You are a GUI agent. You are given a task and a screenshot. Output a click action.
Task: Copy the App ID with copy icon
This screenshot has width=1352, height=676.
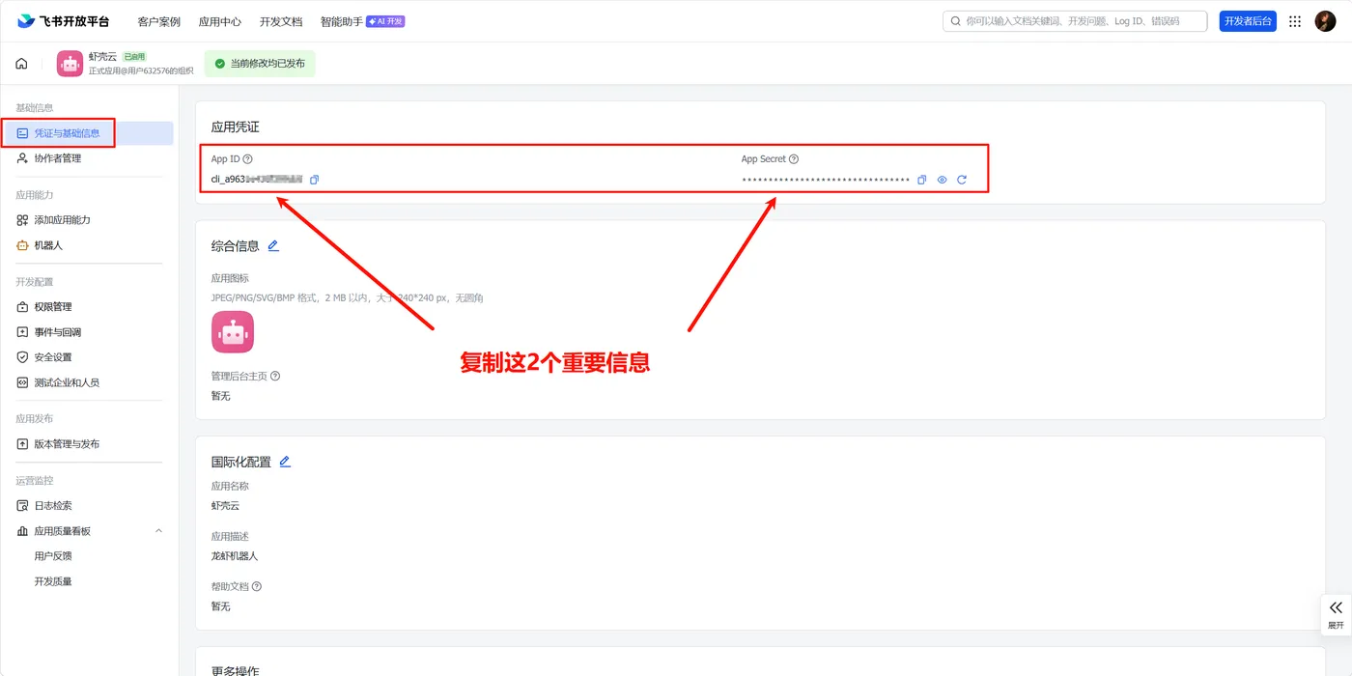(x=314, y=180)
